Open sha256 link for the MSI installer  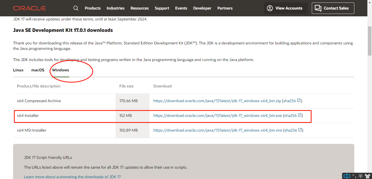pos(291,130)
